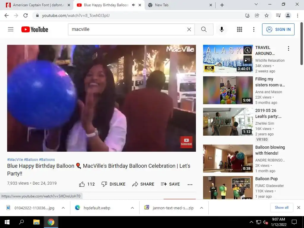
Task: Click the #Balloons hashtag
Action: pyautogui.click(x=47, y=159)
